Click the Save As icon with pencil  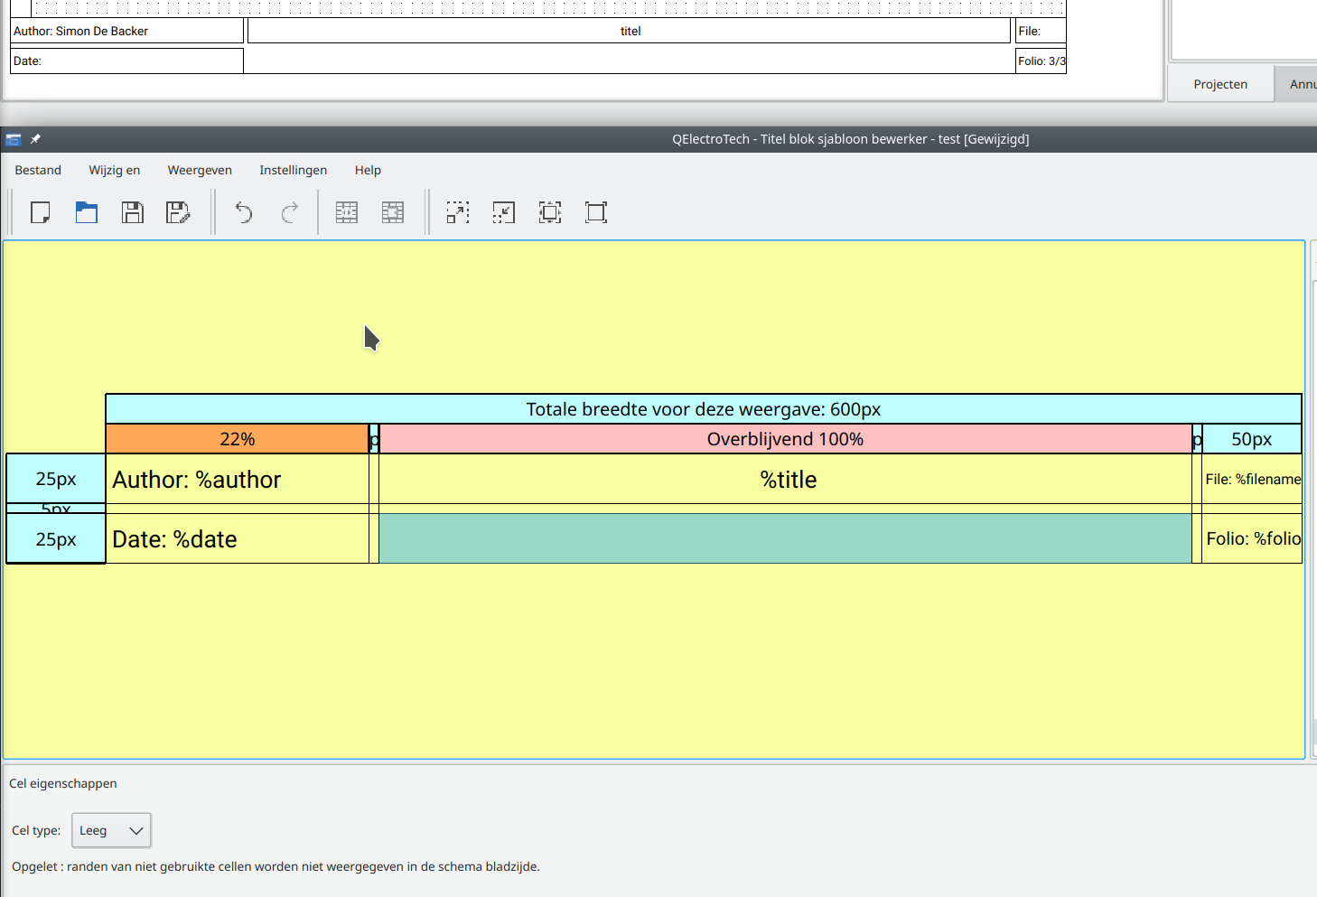[179, 212]
